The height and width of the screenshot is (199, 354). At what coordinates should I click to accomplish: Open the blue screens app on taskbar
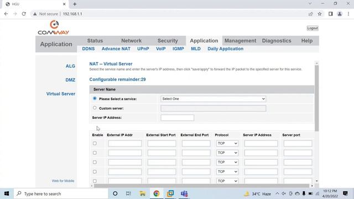click(x=170, y=193)
